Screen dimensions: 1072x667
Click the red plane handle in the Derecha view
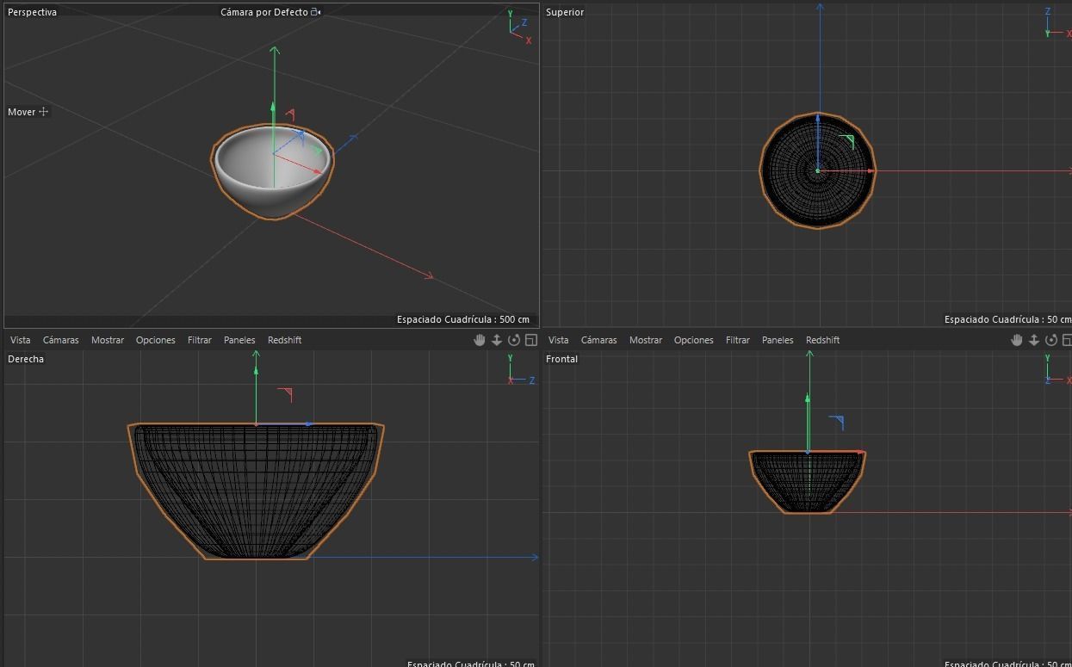click(285, 395)
